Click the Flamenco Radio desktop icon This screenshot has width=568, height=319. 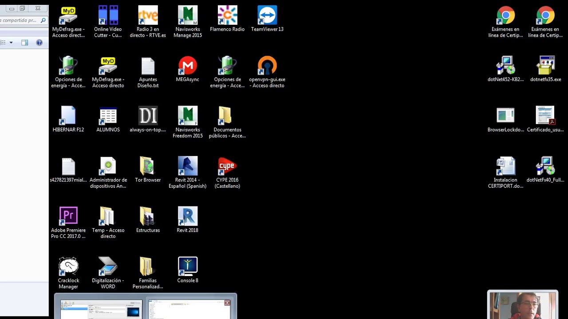(227, 19)
